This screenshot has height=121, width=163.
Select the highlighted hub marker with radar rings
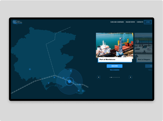(69, 81)
